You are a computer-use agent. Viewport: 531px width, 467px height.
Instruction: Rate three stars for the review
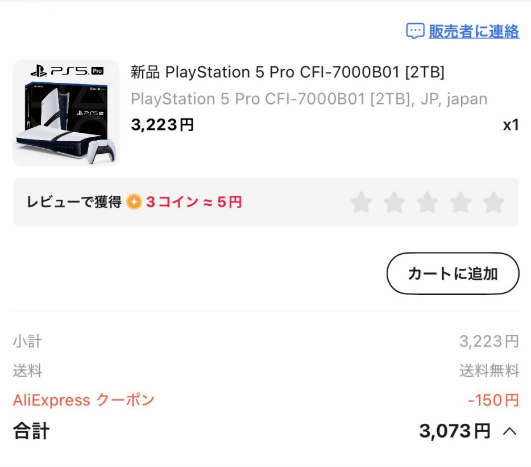[427, 202]
